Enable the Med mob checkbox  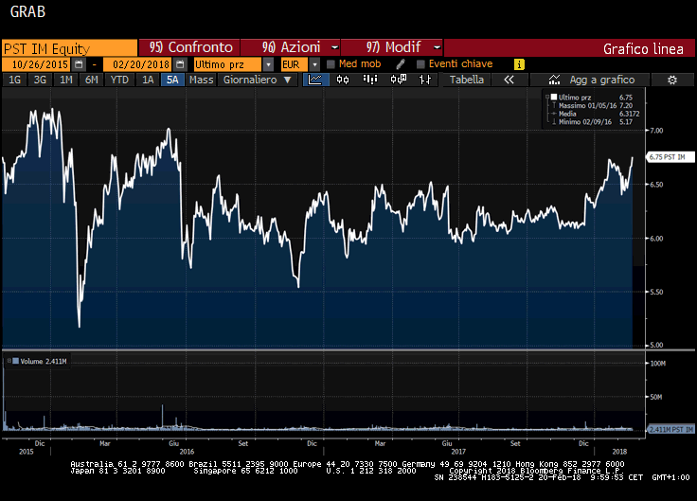331,64
